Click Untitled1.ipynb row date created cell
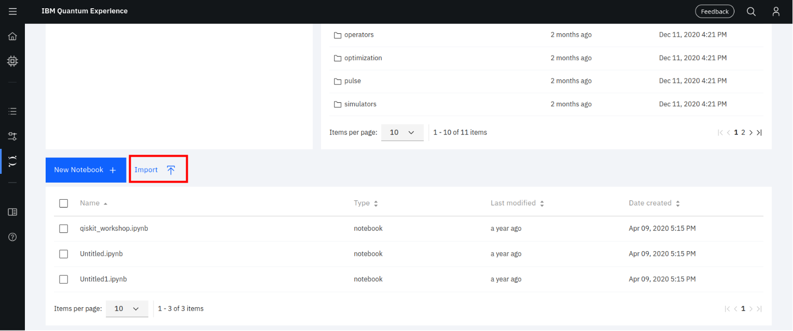Viewport: 793px width, 331px height. click(x=662, y=279)
